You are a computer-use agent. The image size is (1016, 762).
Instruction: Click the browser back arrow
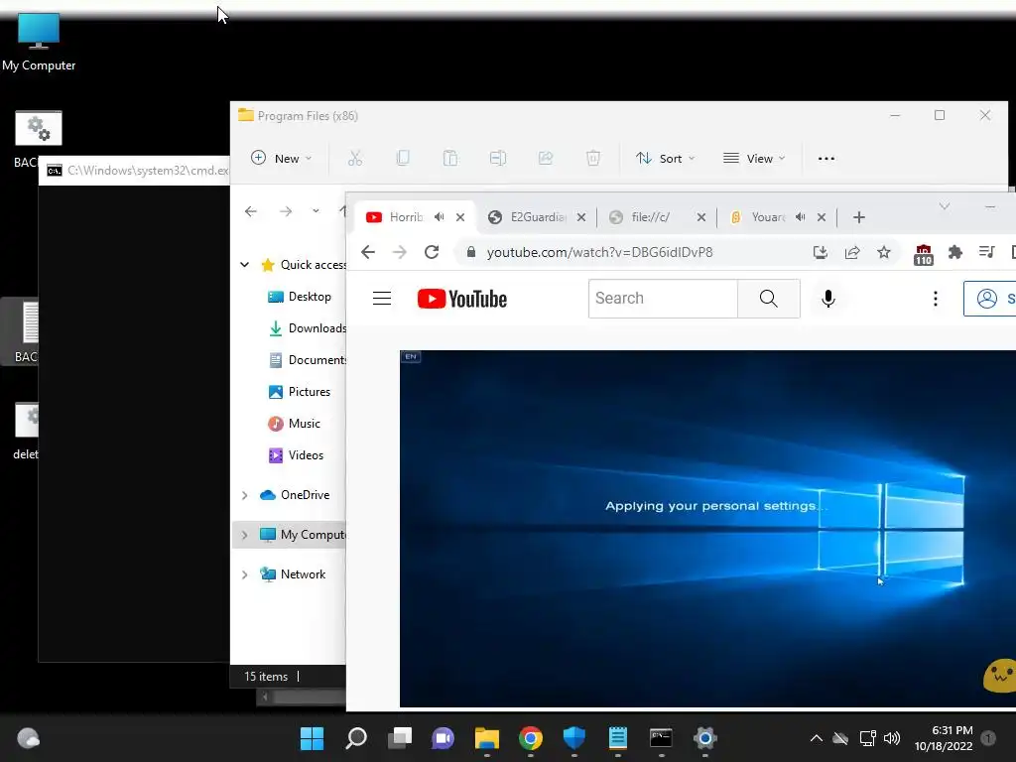coord(368,252)
